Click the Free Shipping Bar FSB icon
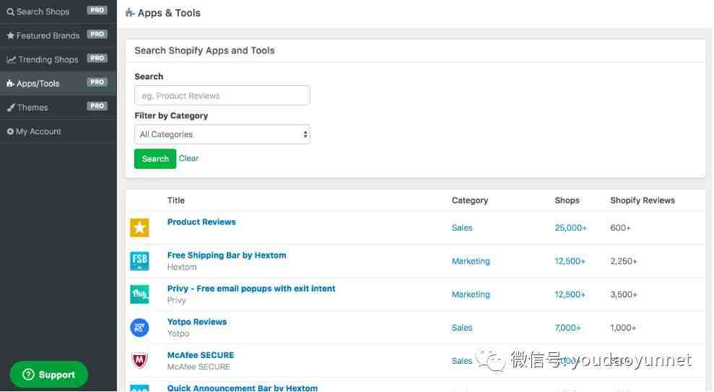714x392 pixels. tap(139, 261)
